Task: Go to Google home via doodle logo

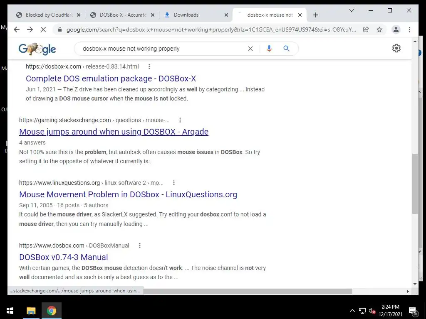Action: 37,49
